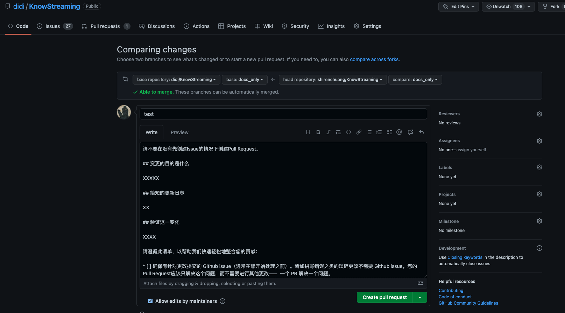Image resolution: width=565 pixels, height=313 pixels.
Task: Click the Fork button
Action: 552,7
